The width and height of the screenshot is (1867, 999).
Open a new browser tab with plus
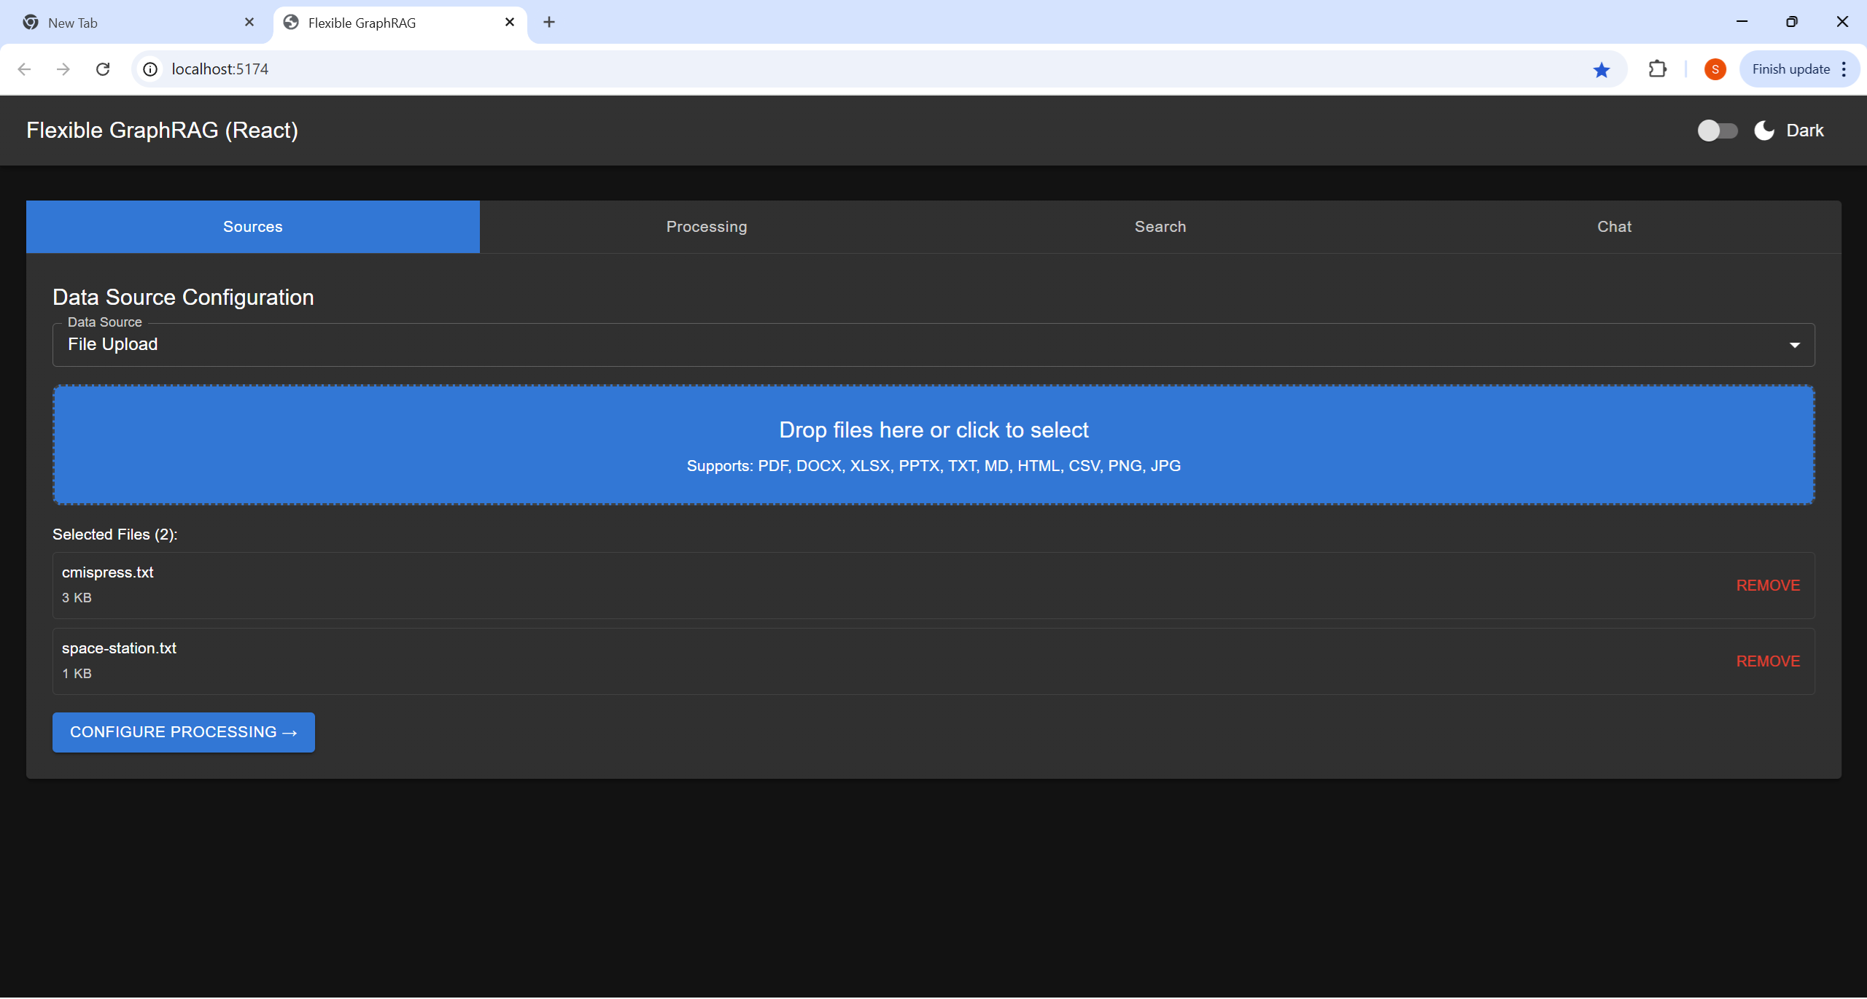pos(549,22)
